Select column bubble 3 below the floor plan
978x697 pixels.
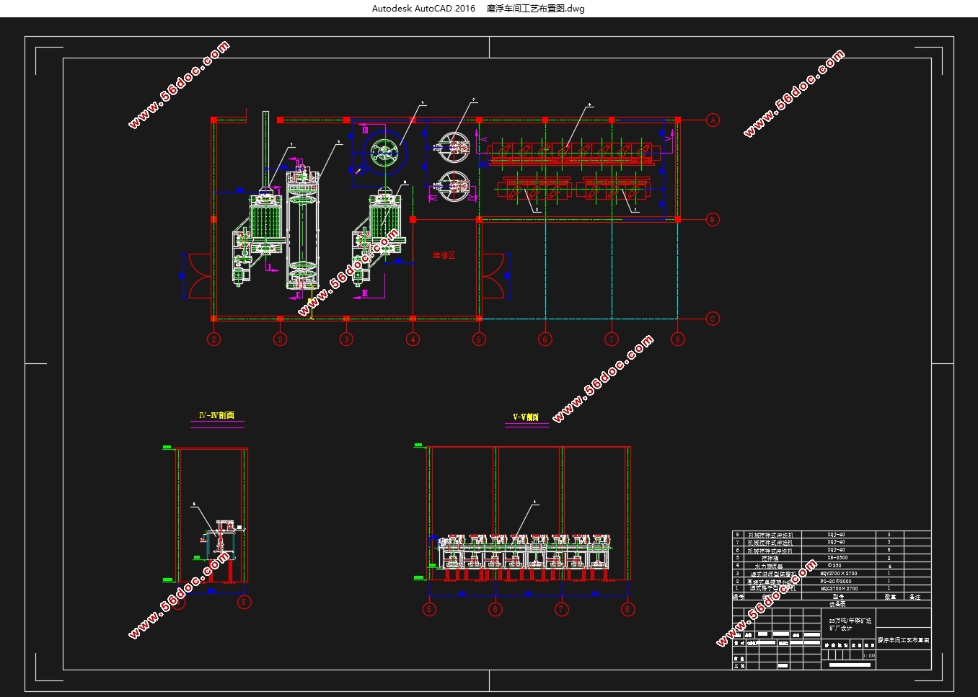click(x=346, y=339)
